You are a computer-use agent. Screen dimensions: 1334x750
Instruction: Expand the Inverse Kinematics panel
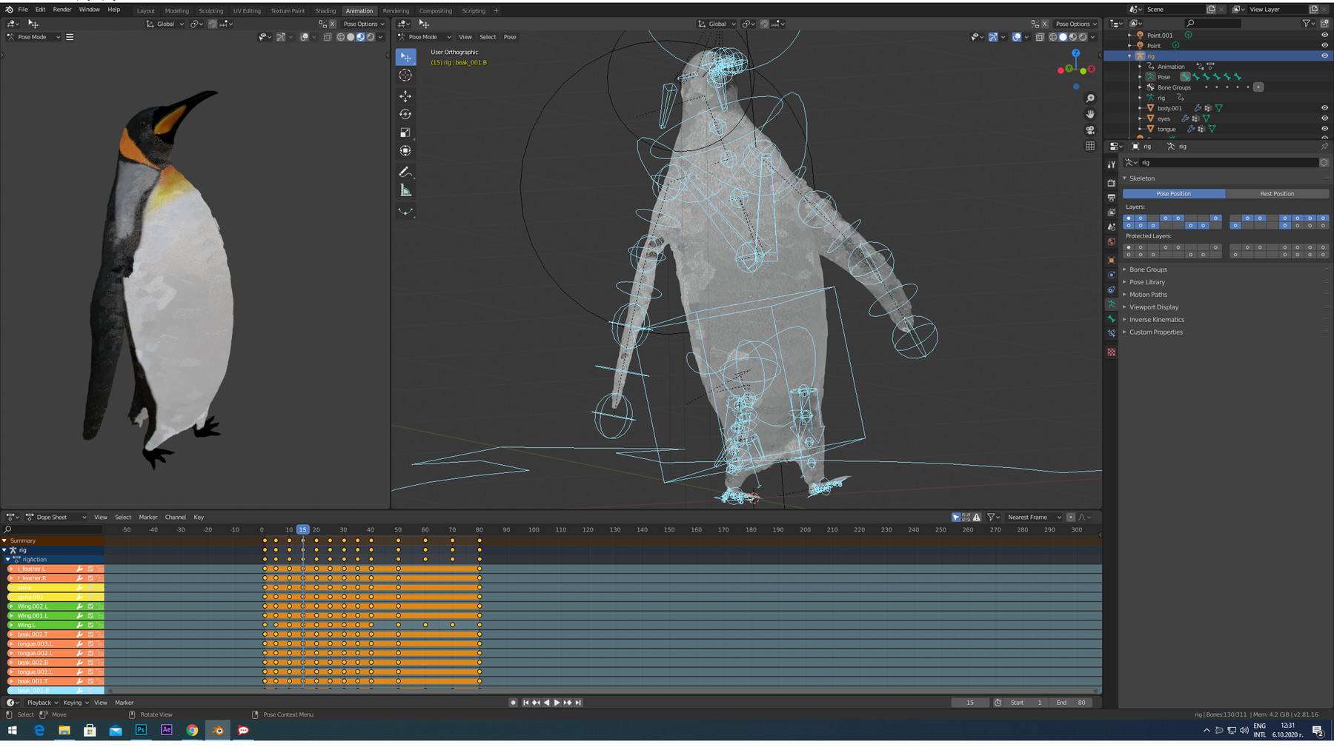point(1157,319)
